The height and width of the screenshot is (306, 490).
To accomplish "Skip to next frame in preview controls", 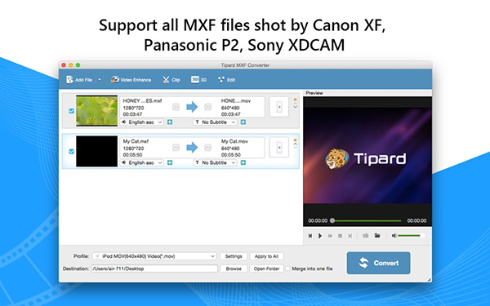I will point(350,236).
